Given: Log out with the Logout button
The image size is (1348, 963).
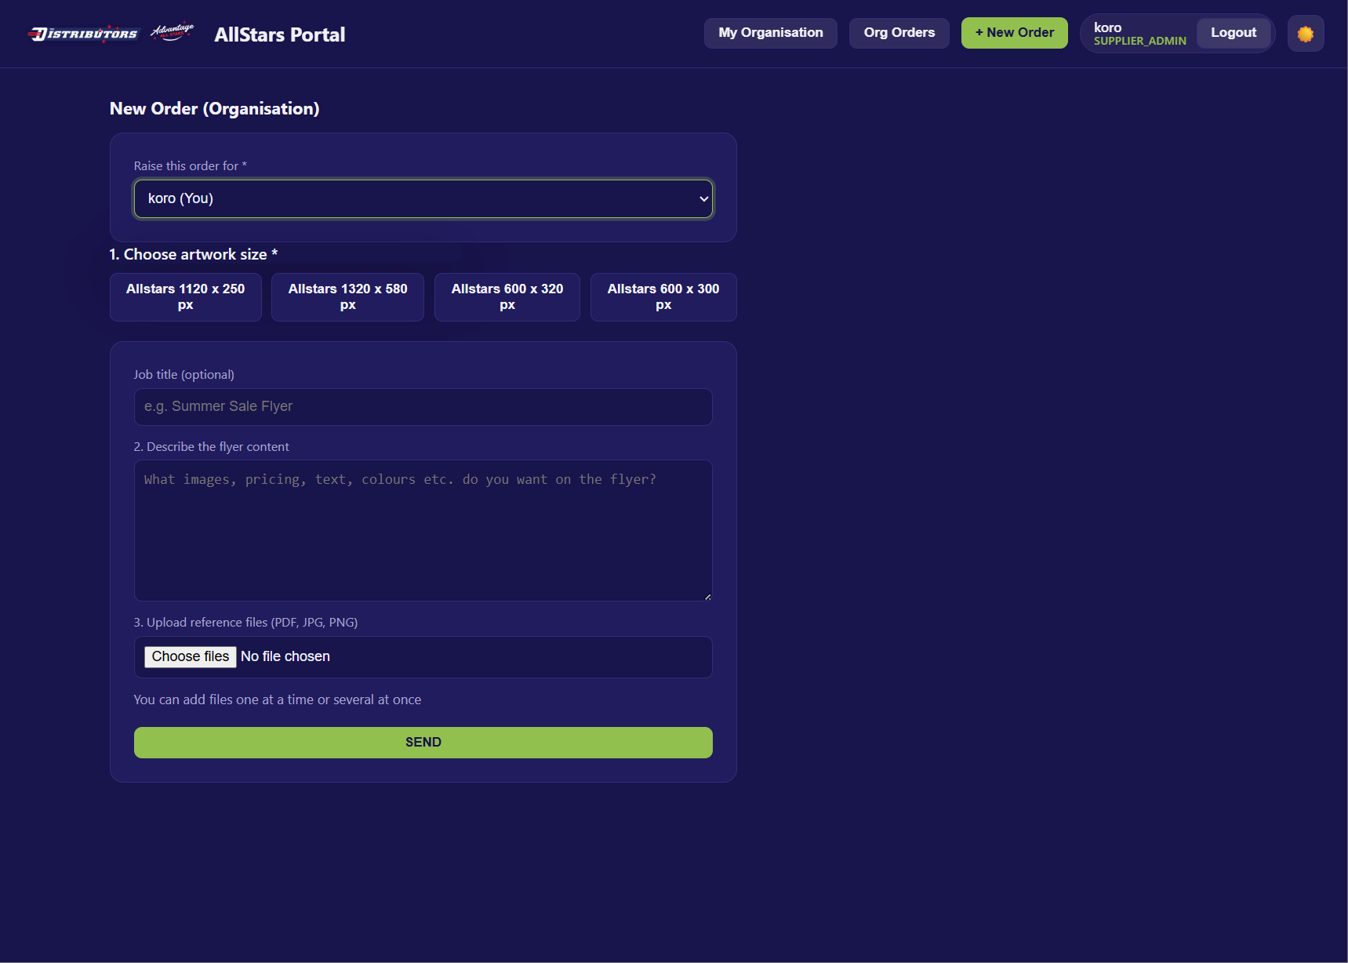Looking at the screenshot, I should [1234, 33].
